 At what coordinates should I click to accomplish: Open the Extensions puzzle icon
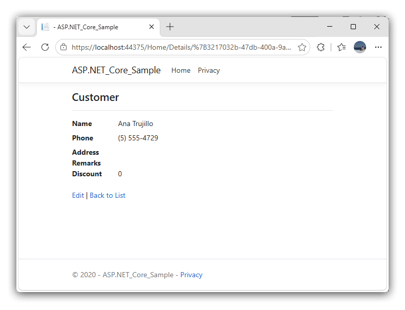click(321, 47)
